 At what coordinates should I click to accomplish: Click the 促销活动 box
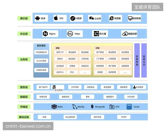85,66
